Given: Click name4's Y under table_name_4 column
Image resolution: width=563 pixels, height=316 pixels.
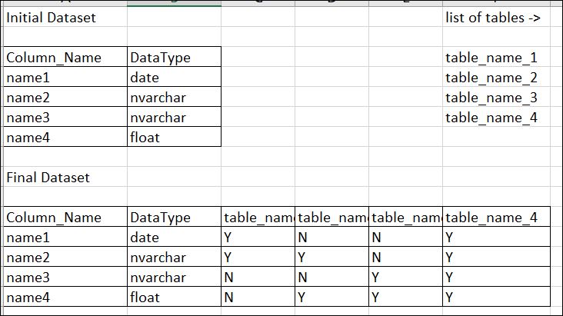Looking at the screenshot, I should point(450,298).
